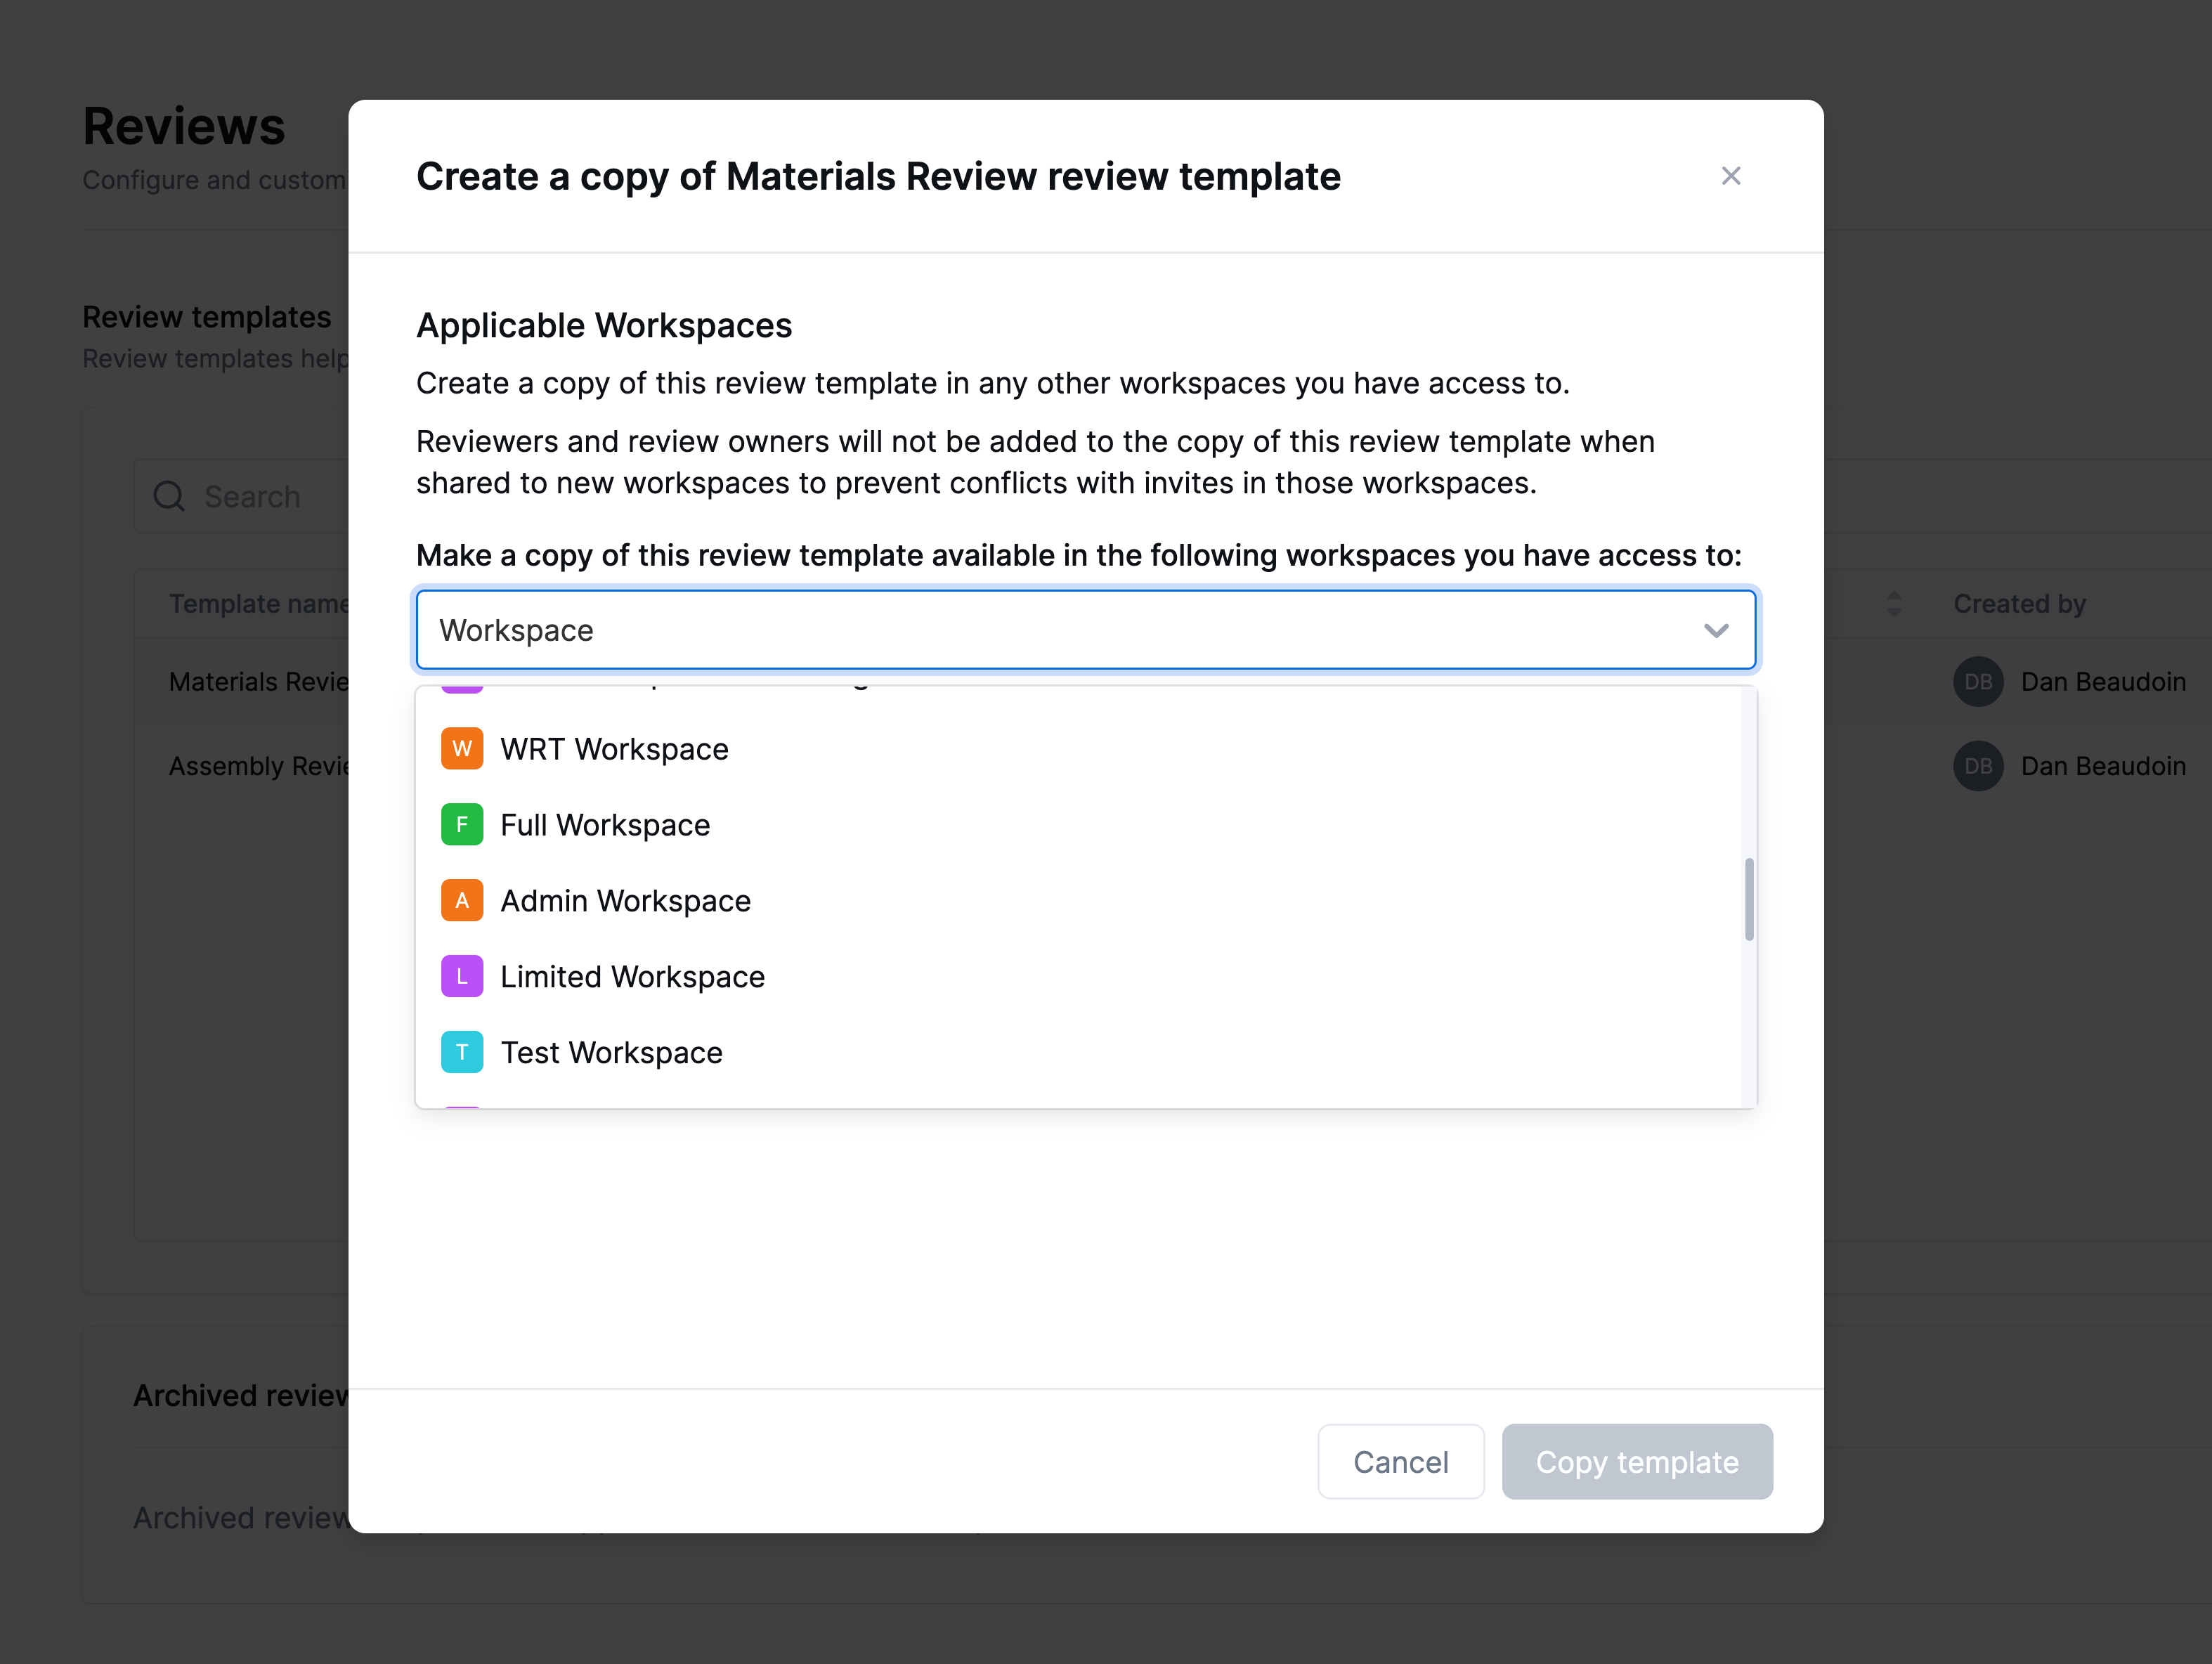Select Test Workspace option

[1079, 1053]
